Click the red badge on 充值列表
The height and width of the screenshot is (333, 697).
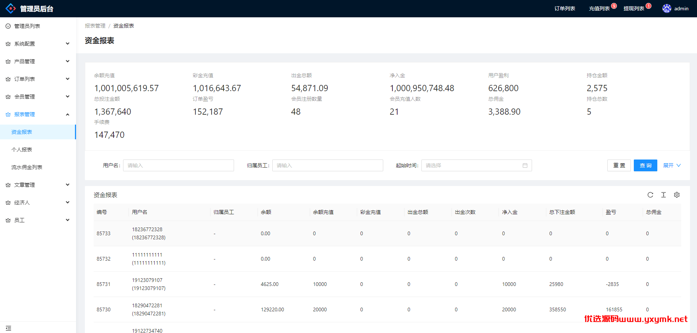point(614,6)
